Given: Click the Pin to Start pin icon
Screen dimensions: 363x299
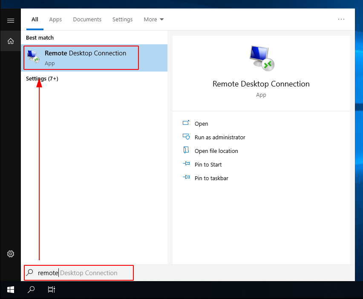Looking at the screenshot, I should pyautogui.click(x=186, y=164).
